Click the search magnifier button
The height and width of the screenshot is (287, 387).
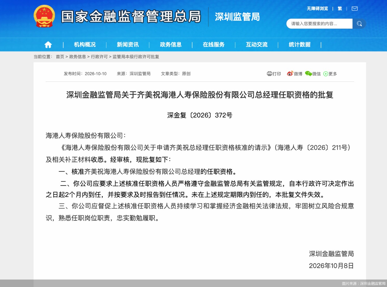(x=359, y=24)
